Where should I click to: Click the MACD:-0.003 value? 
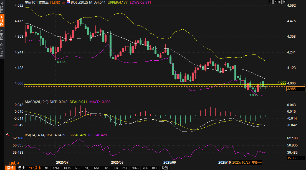[x=100, y=102]
